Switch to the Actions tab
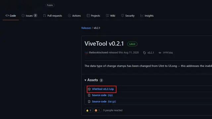Viewport: 212px width, 119px height. 74,16
